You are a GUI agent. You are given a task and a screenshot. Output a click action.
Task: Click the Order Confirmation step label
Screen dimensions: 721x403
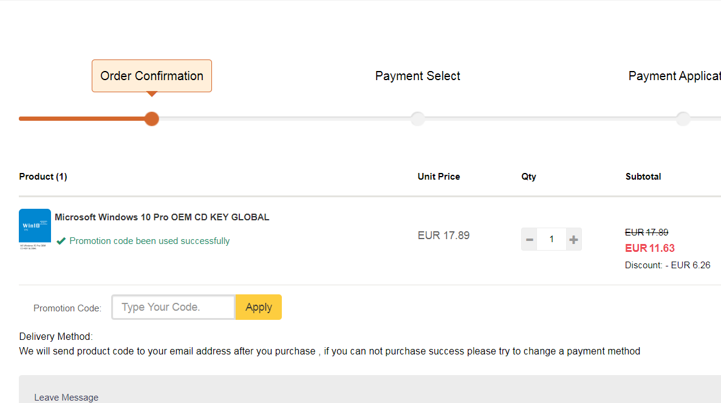point(152,76)
